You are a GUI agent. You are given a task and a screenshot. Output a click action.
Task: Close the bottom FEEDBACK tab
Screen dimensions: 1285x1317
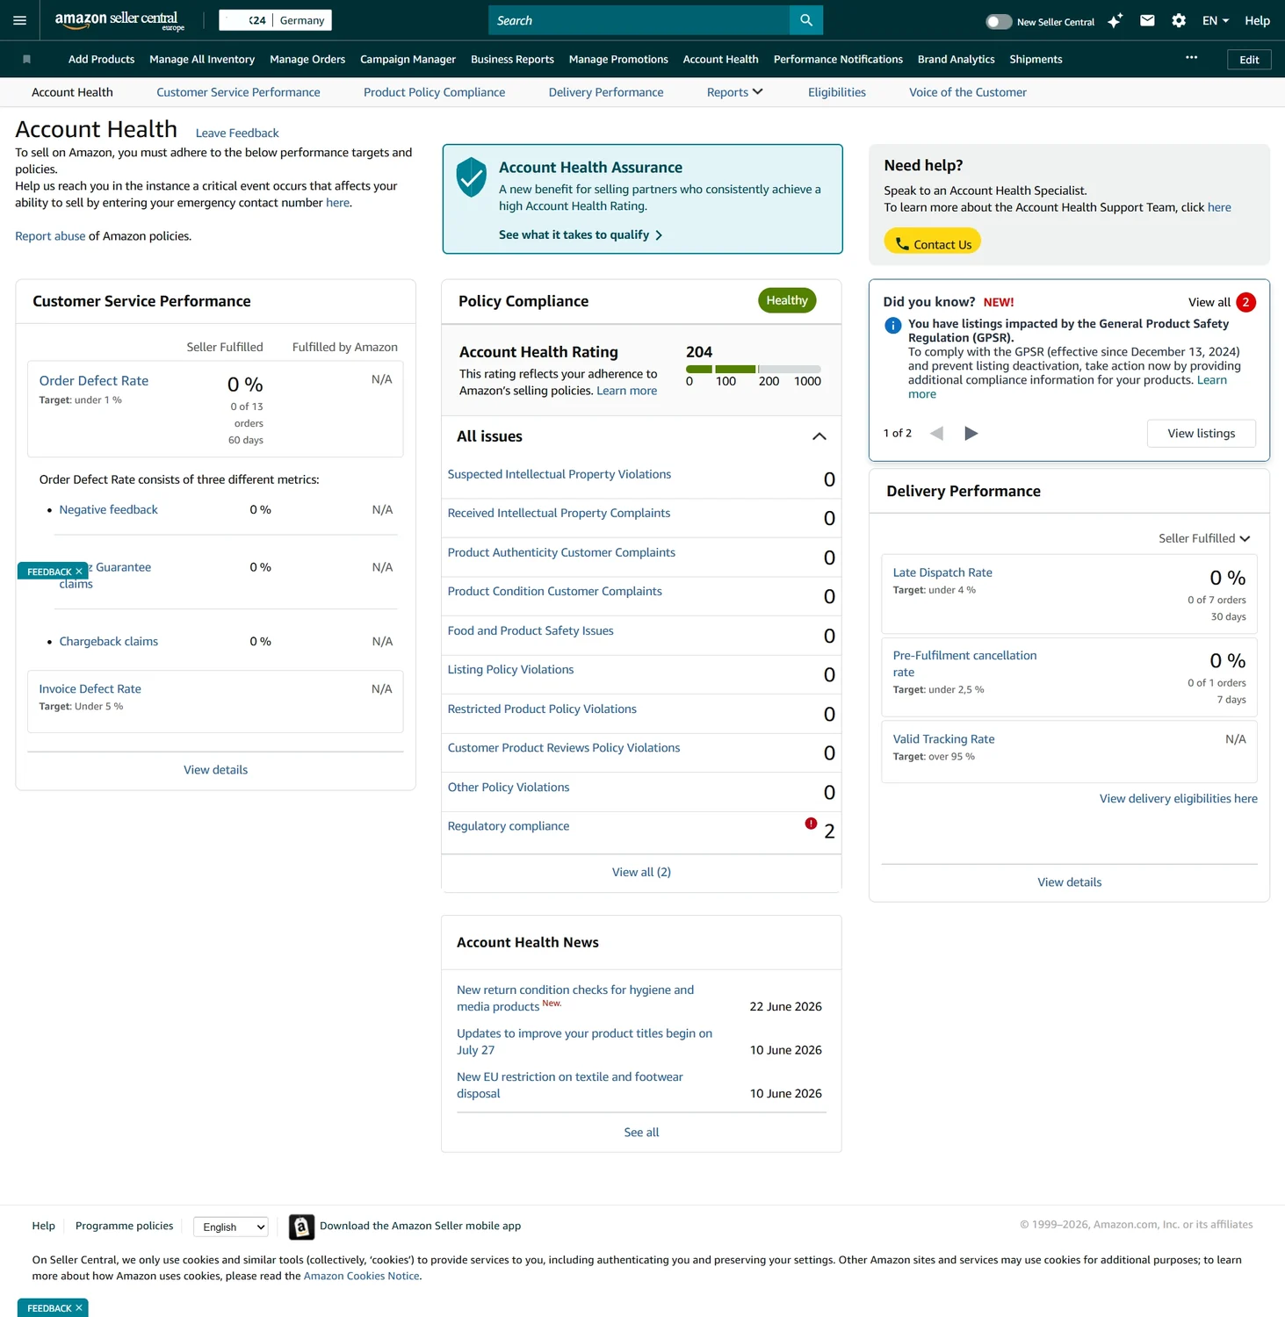[79, 1308]
